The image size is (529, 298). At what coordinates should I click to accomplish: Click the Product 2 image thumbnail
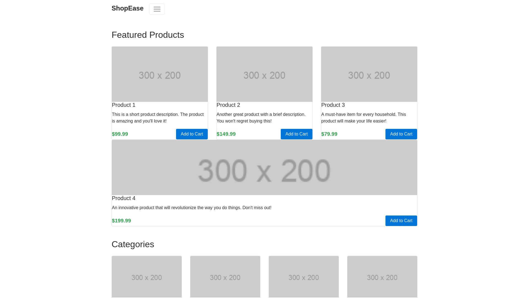[x=264, y=74]
